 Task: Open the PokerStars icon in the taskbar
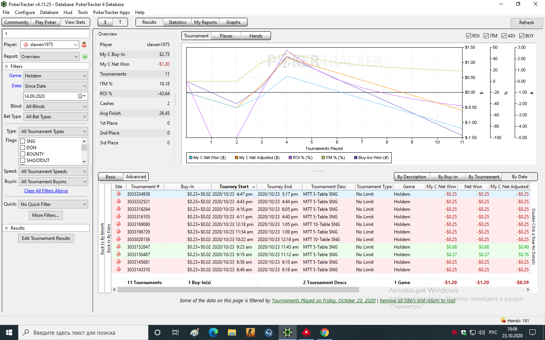(306, 332)
